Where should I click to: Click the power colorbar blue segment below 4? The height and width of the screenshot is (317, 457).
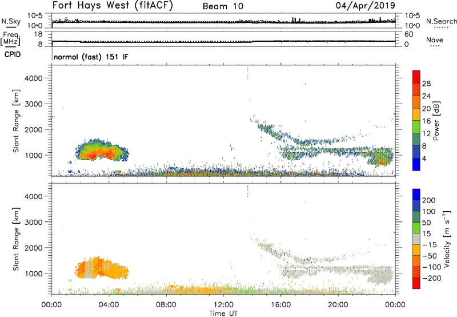coord(416,164)
